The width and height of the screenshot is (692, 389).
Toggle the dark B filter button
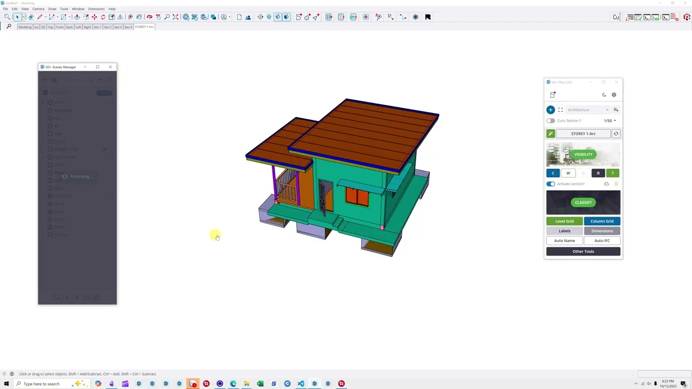point(598,173)
